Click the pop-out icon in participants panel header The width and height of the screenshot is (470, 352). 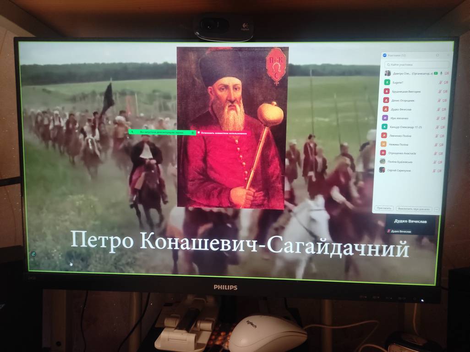[437, 55]
